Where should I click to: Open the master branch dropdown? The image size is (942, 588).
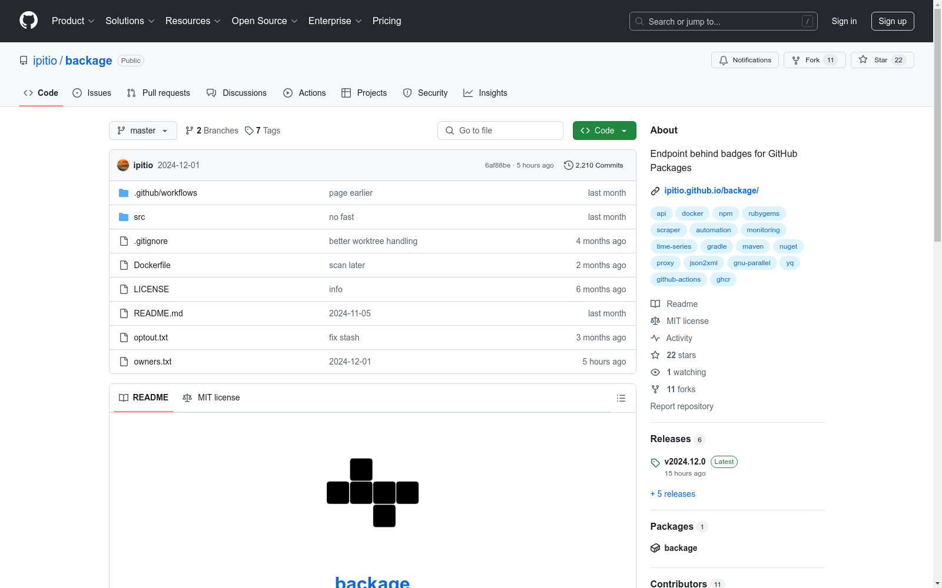(143, 131)
